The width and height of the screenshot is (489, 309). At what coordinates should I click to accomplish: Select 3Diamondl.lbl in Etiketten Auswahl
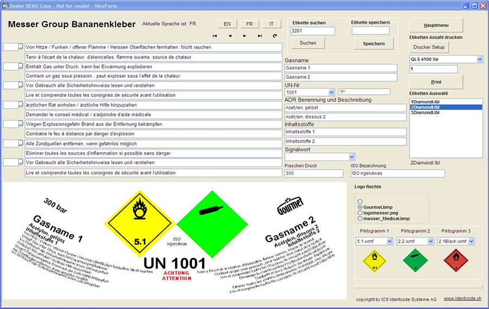click(446, 113)
